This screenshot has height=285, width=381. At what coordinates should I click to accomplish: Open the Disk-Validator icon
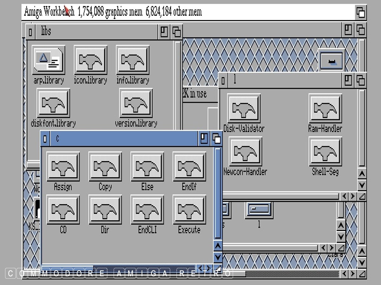pos(244,109)
